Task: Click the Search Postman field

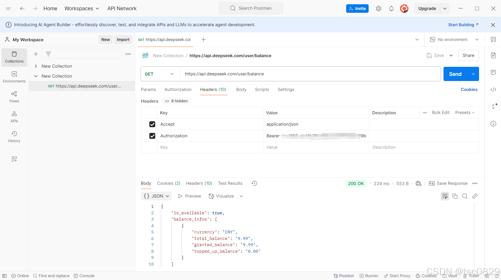Action: (x=251, y=8)
